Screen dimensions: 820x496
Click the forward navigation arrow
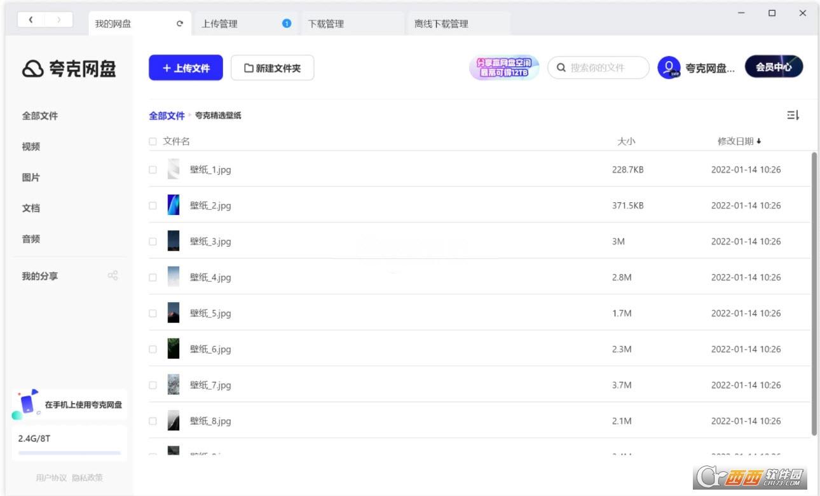(x=59, y=20)
